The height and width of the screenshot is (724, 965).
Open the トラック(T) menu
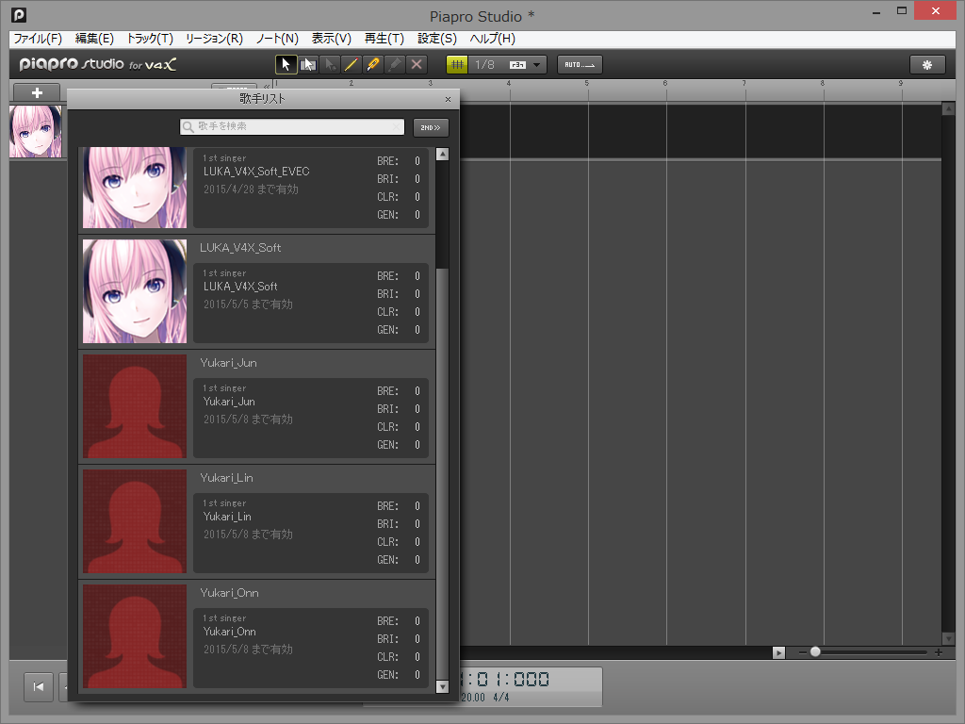[x=150, y=39]
